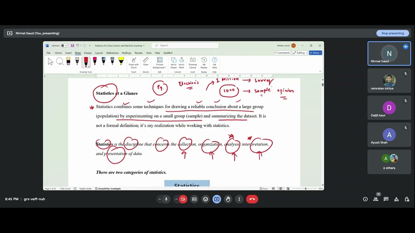415x233 pixels.
Task: Pick the Lasso Select tool
Action: [x=60, y=61]
